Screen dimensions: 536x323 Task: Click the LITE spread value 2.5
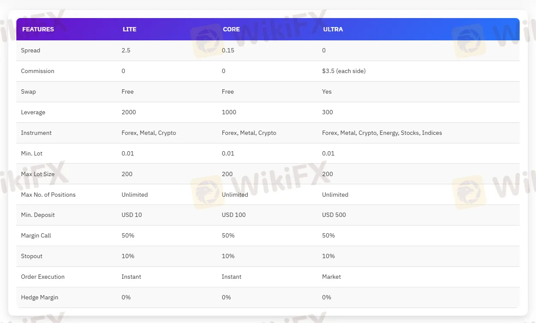pos(126,50)
